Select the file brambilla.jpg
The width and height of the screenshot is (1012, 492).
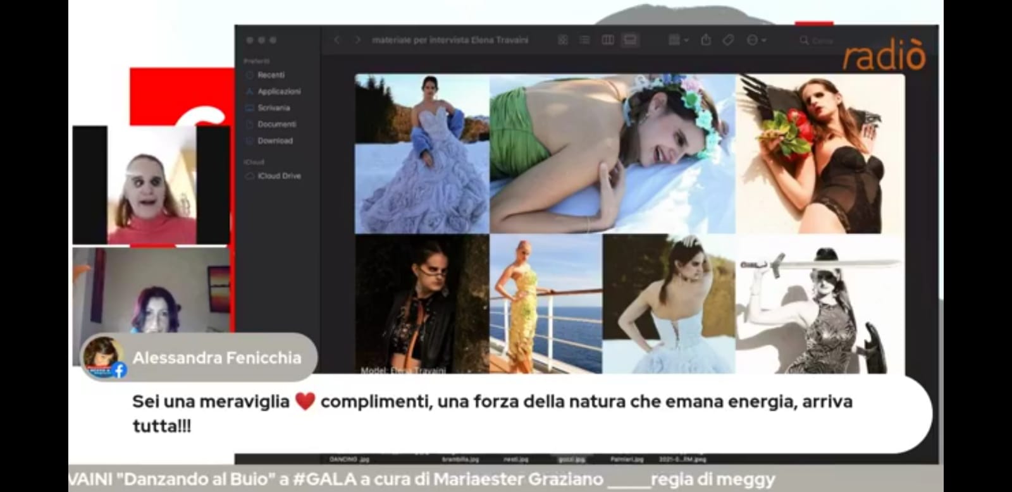(460, 459)
